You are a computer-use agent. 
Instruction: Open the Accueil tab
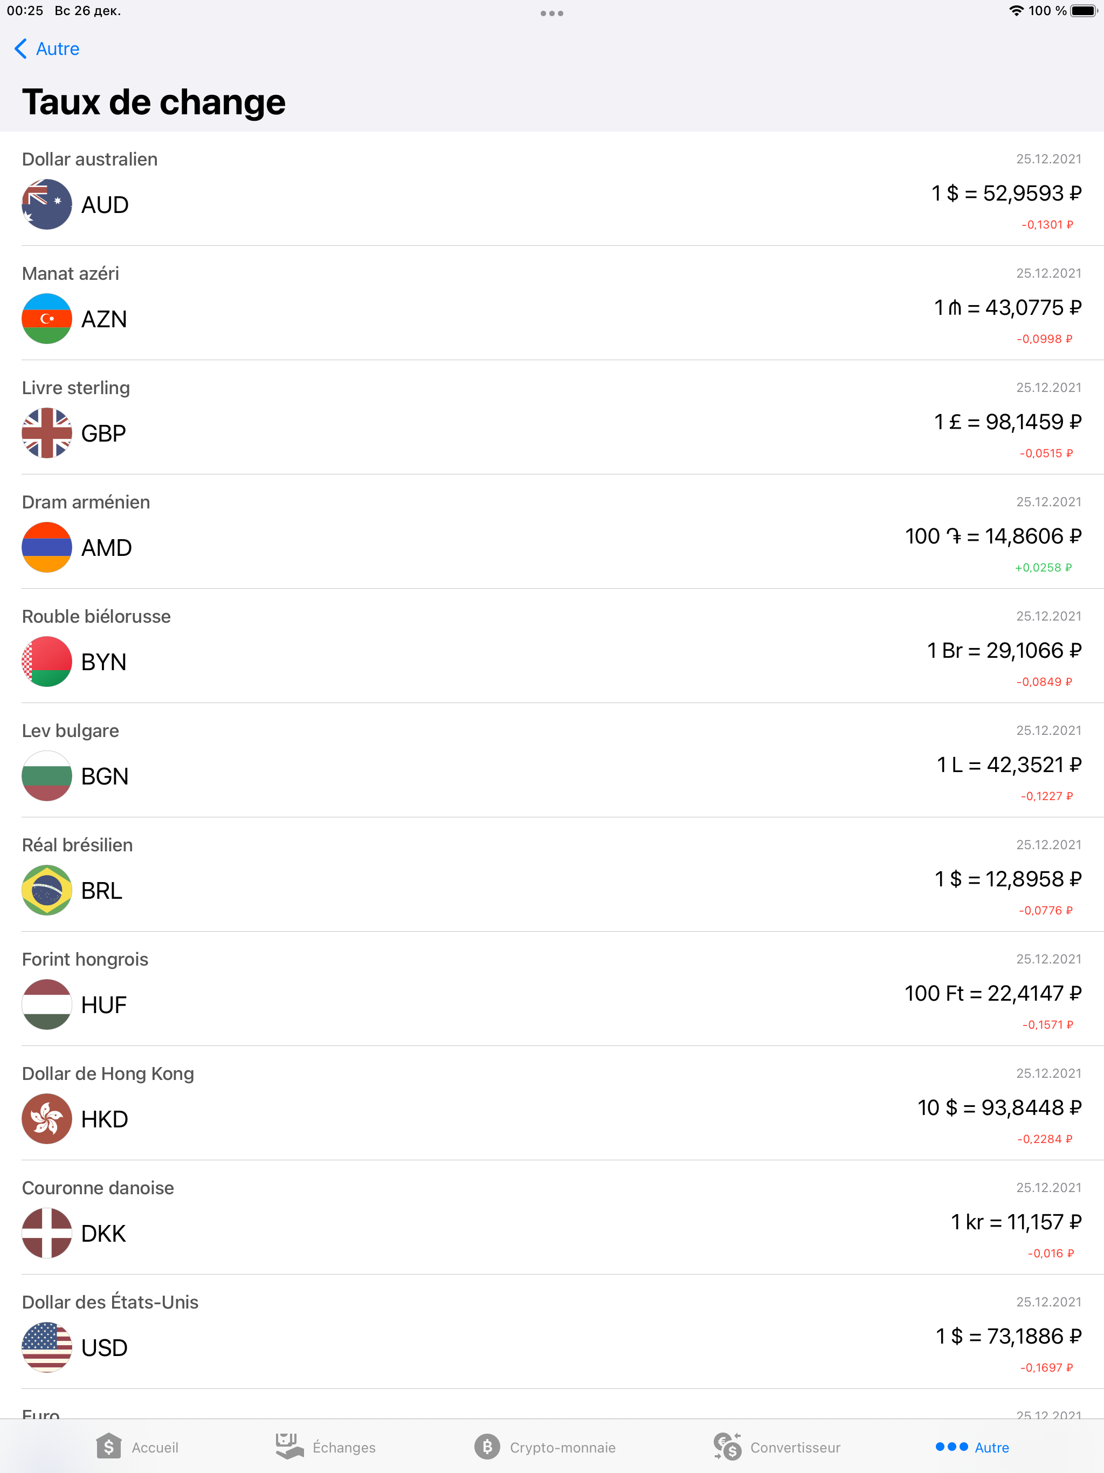[x=137, y=1447]
